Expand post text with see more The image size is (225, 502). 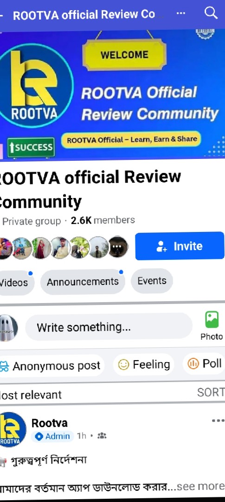point(201,486)
